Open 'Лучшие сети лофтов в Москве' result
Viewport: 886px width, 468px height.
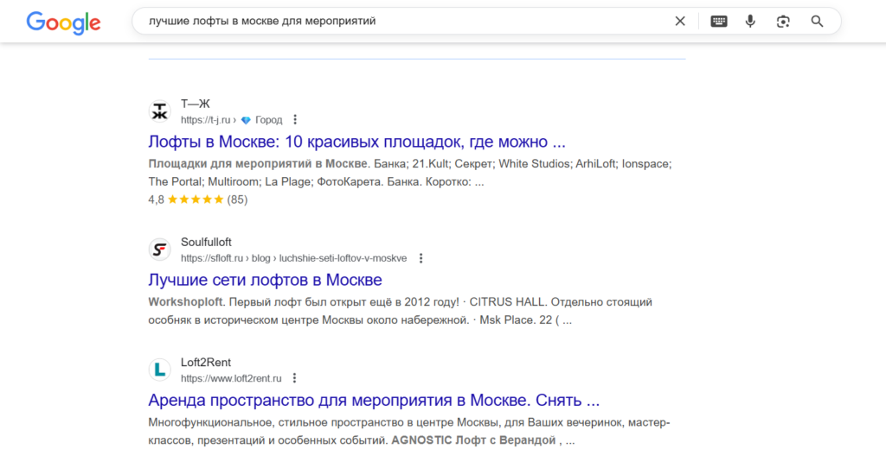[x=265, y=280]
